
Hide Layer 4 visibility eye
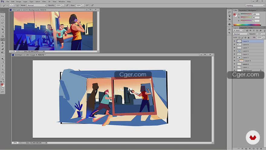point(235,61)
